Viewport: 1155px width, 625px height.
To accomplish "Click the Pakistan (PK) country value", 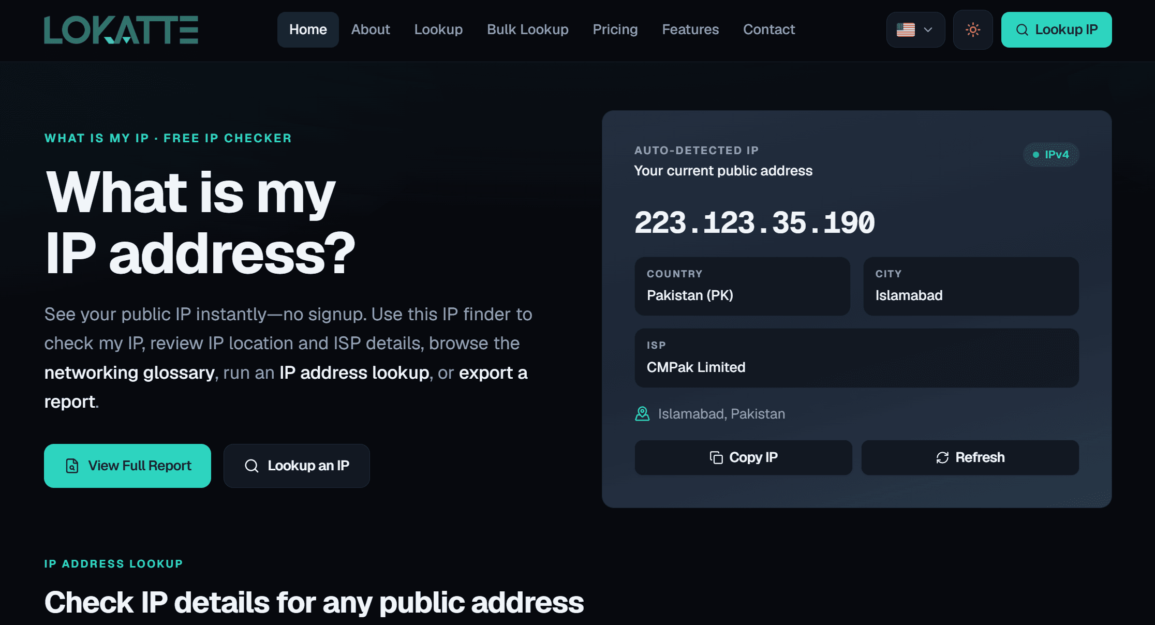I will coord(690,295).
